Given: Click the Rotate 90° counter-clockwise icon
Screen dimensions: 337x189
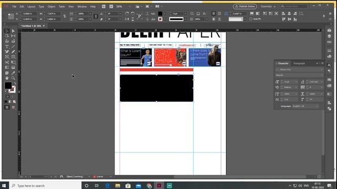Looking at the screenshot, I should click(x=133, y=14).
